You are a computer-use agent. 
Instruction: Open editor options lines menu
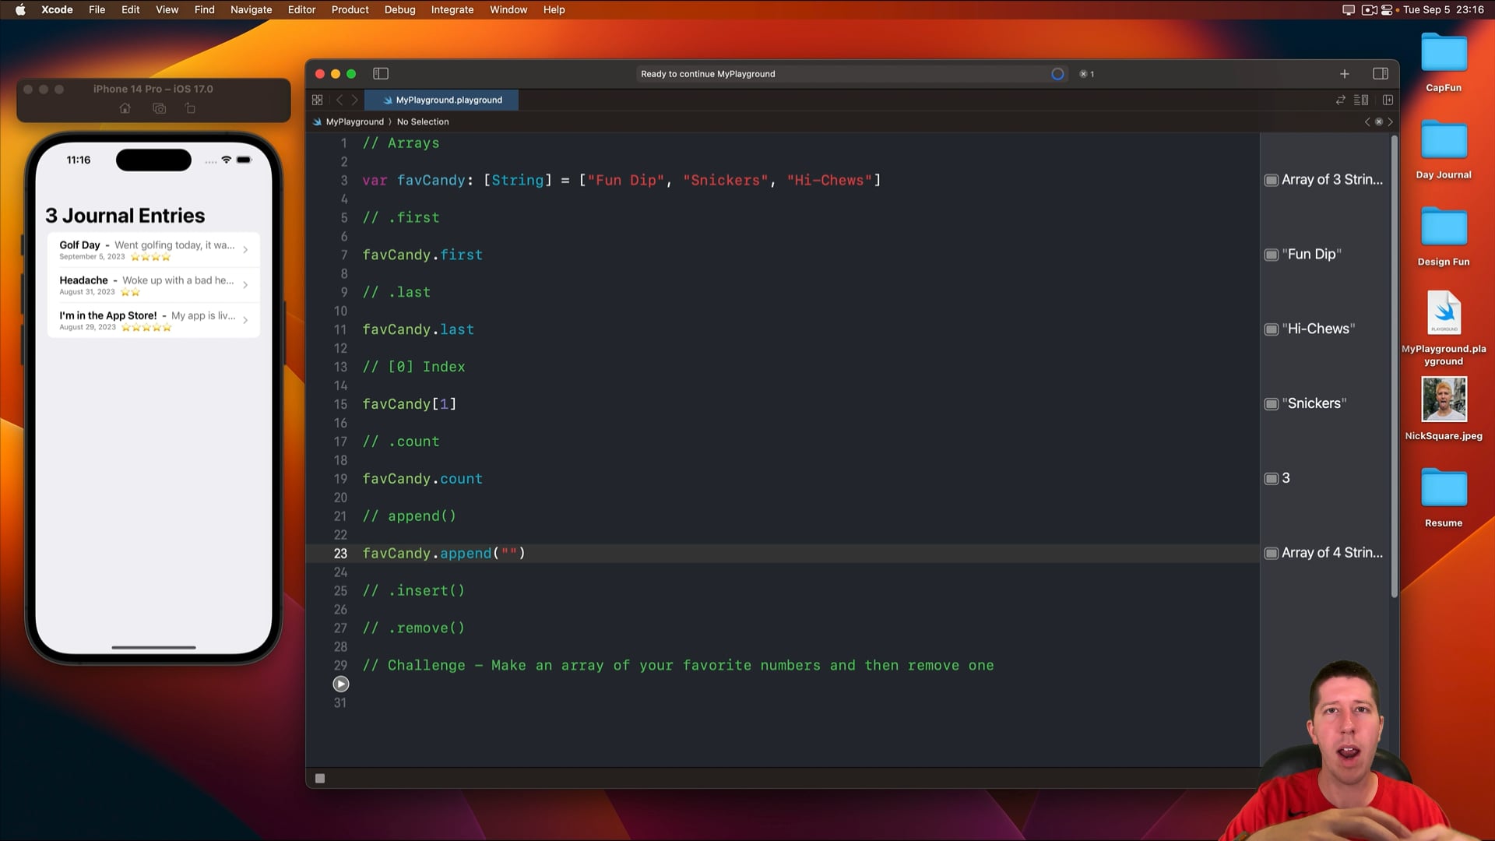point(1361,100)
